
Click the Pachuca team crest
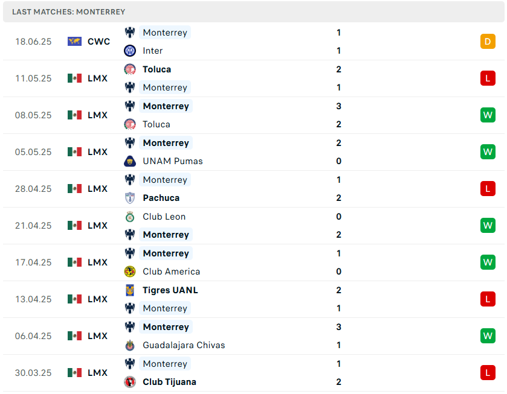130,198
